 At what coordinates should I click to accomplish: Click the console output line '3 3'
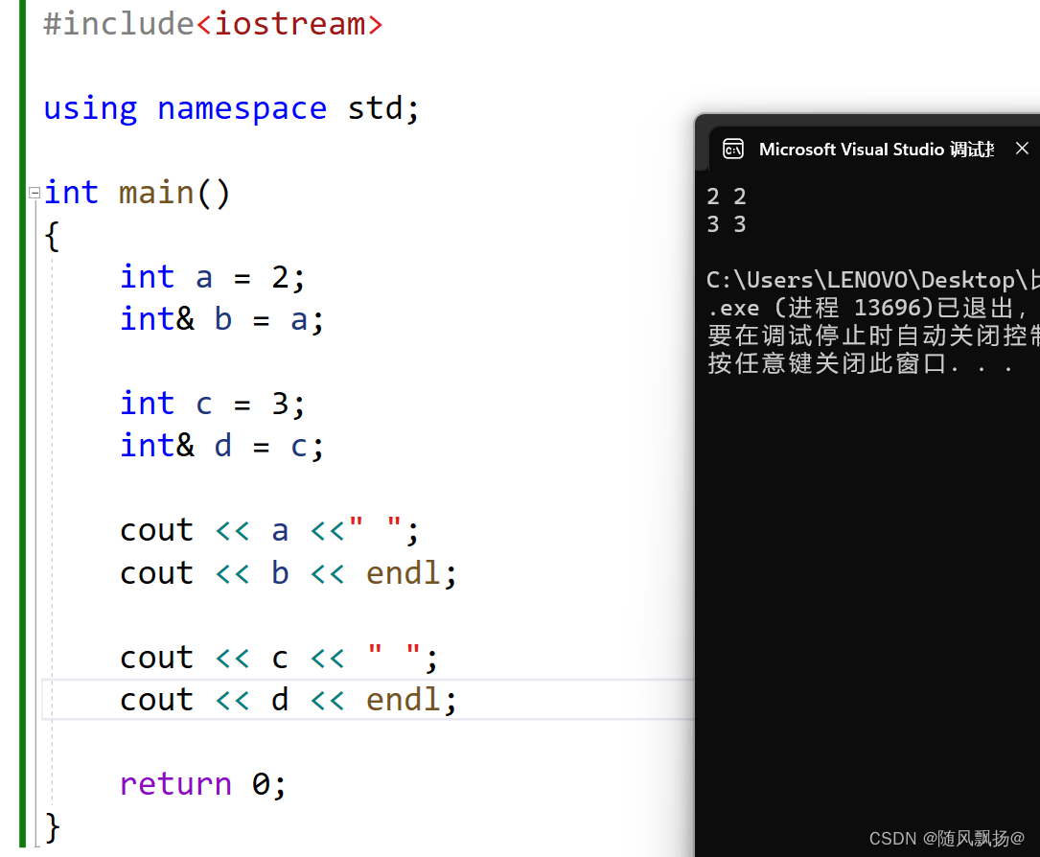pyautogui.click(x=727, y=224)
